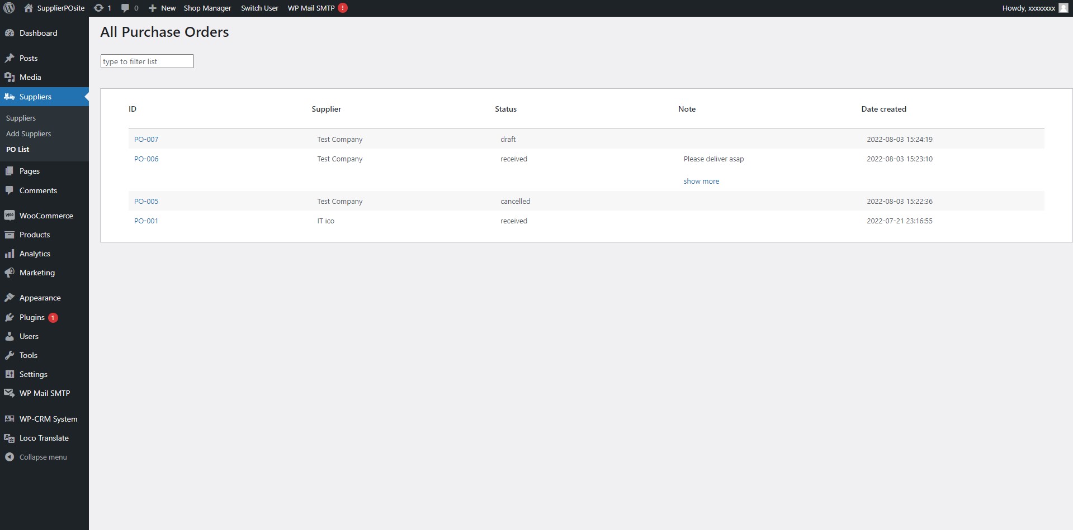The width and height of the screenshot is (1073, 530).
Task: Click the WordPress logo icon
Action: point(9,8)
